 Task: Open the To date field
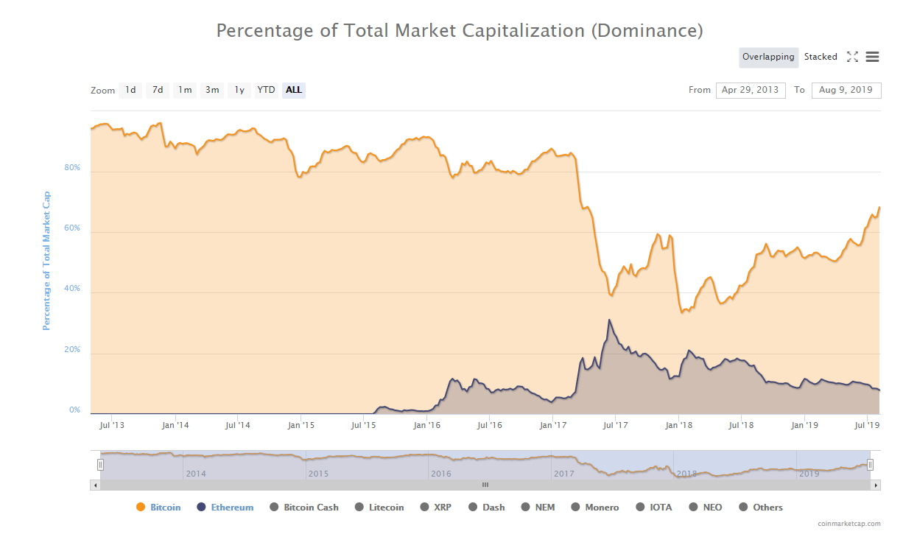pos(846,90)
